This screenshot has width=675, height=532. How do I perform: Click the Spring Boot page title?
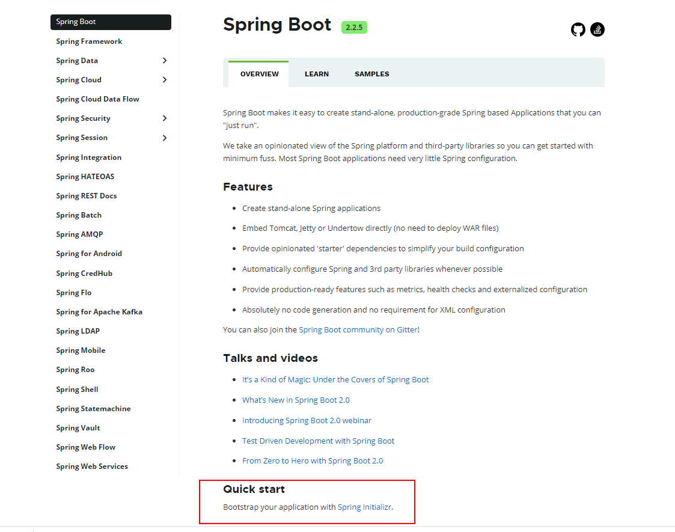pyautogui.click(x=277, y=25)
